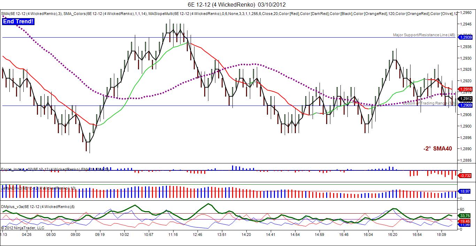476x246 pixels.
Task: Click the 1,2925 price axis label
Action: pyautogui.click(x=466, y=69)
